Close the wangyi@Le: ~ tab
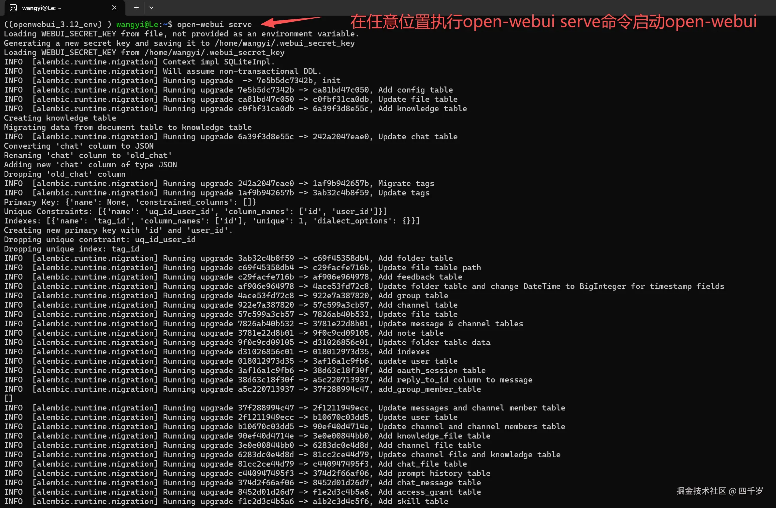The image size is (776, 508). coord(114,7)
